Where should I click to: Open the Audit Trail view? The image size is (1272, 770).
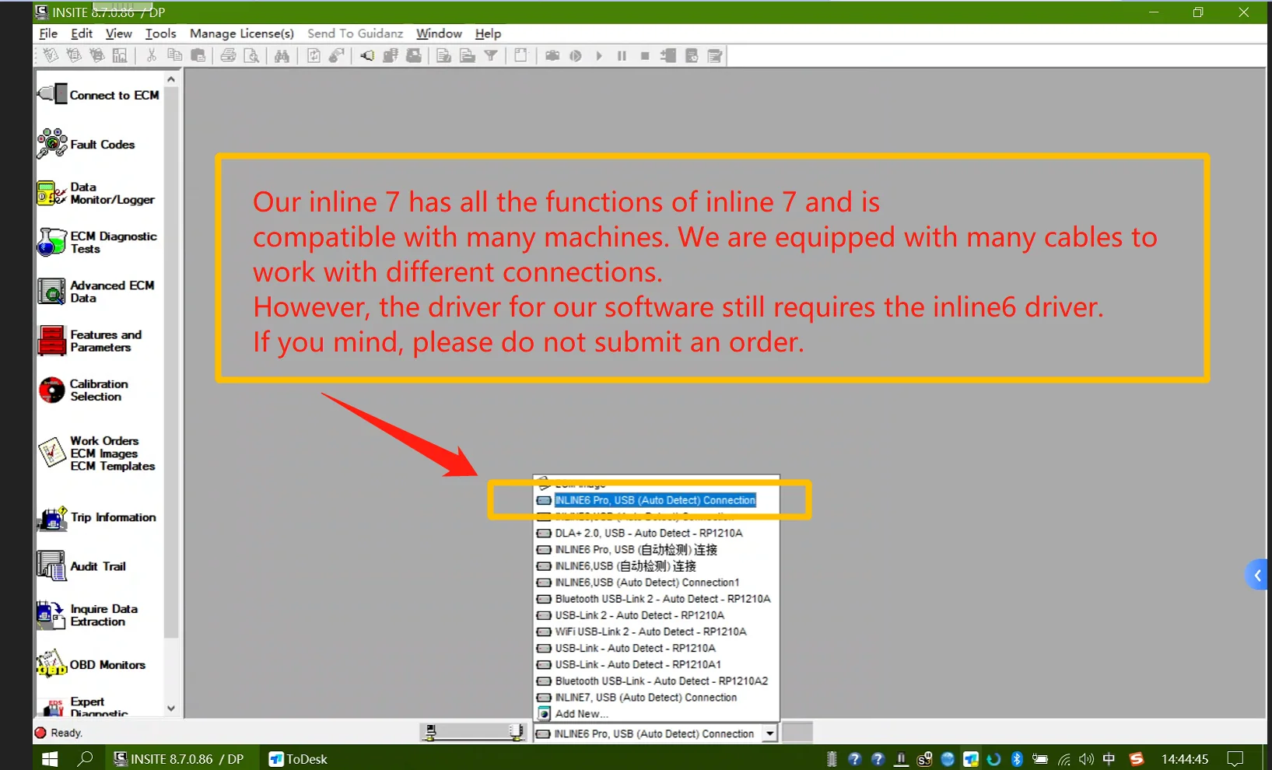82,566
